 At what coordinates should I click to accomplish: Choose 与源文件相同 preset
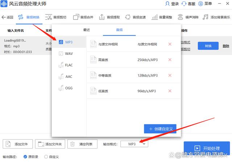coord(134,44)
